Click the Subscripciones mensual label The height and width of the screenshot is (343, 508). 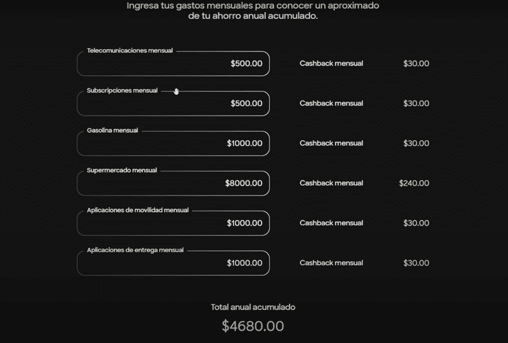click(122, 91)
